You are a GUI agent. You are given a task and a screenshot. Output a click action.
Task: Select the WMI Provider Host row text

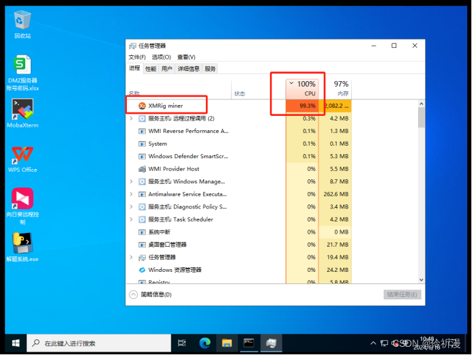click(174, 169)
